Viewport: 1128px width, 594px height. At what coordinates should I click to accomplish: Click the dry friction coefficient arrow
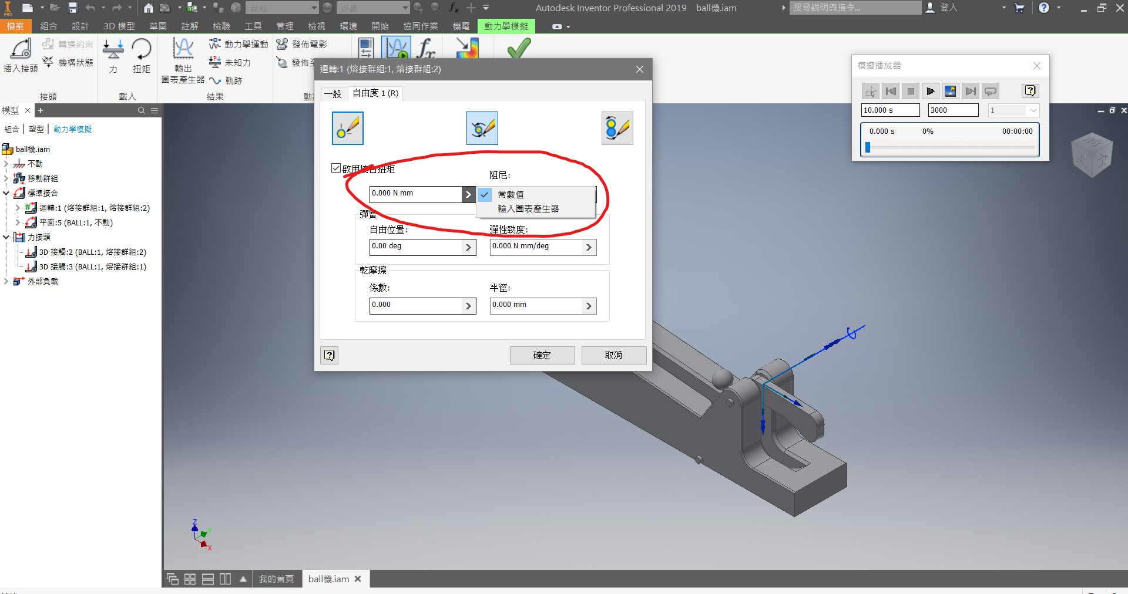pyautogui.click(x=468, y=306)
